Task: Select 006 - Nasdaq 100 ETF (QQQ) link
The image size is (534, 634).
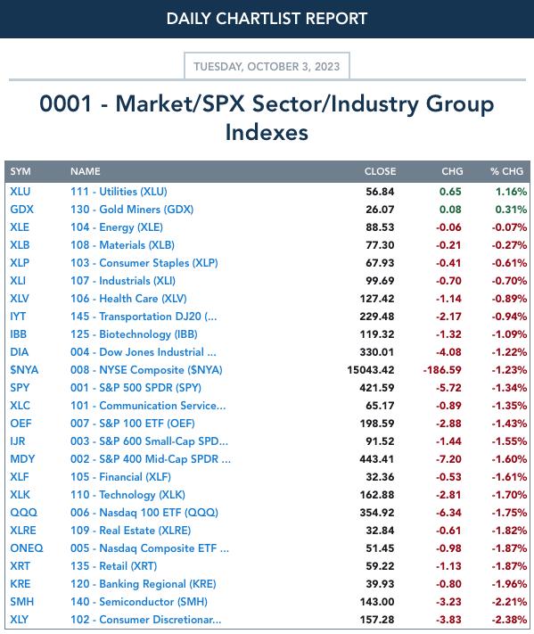Action: point(144,513)
